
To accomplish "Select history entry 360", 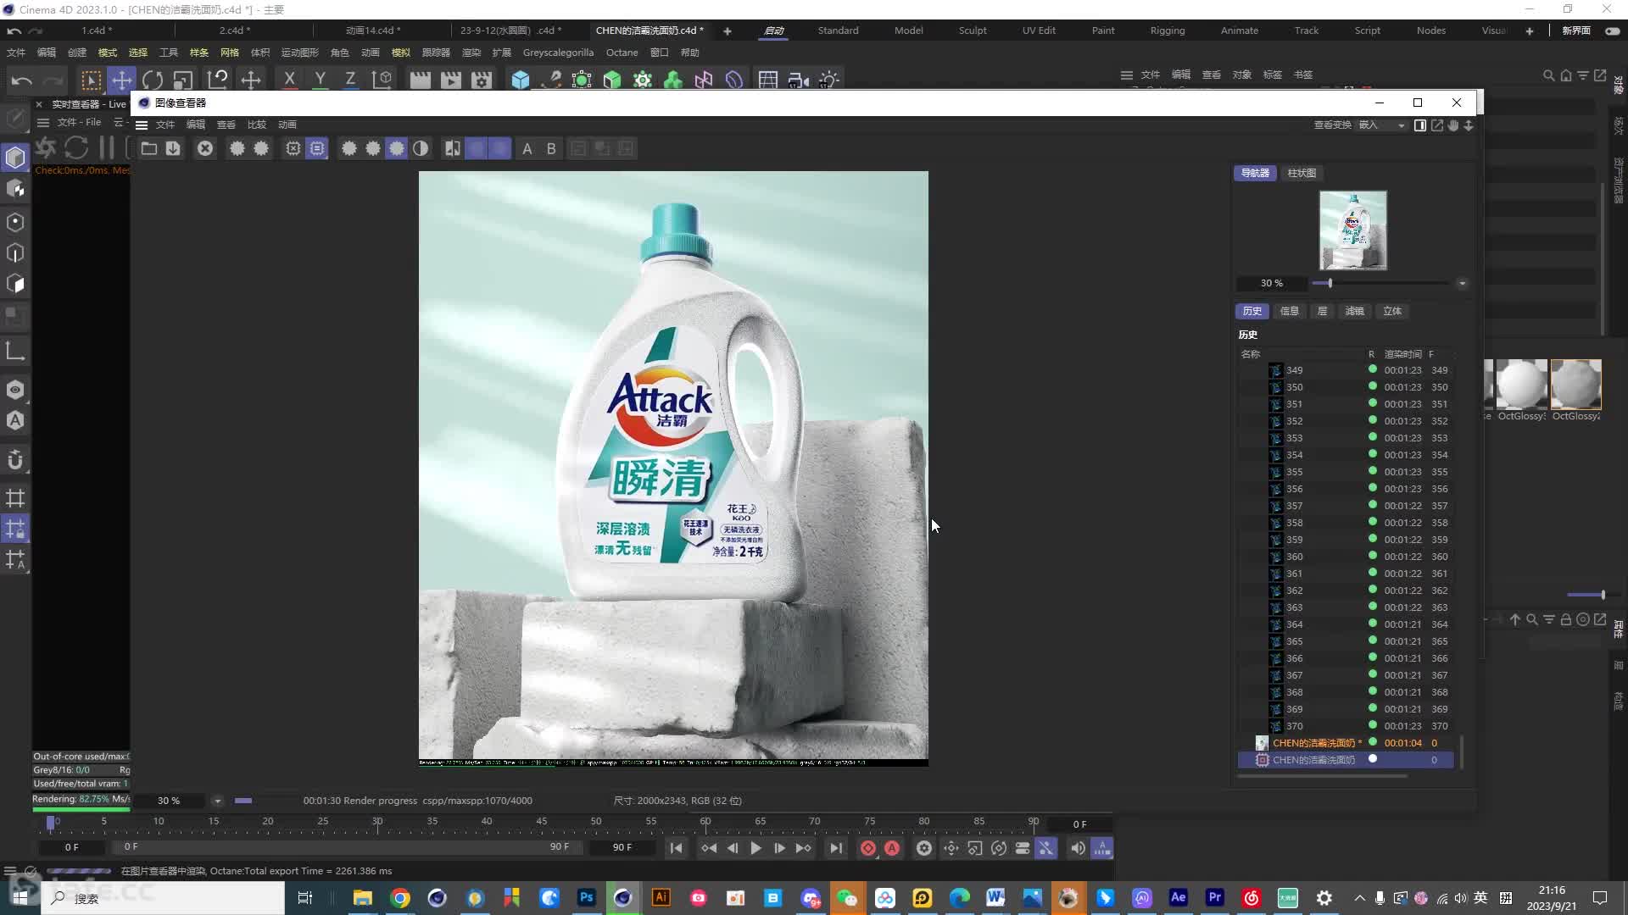I will click(1346, 557).
